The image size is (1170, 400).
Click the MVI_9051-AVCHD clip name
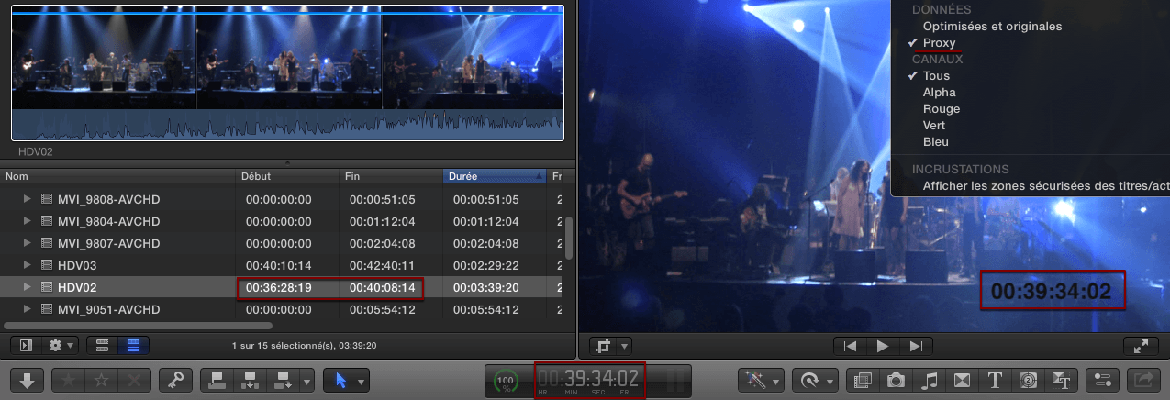point(109,309)
